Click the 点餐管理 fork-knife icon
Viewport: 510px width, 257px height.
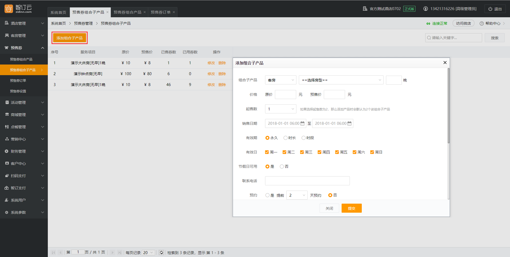7,127
